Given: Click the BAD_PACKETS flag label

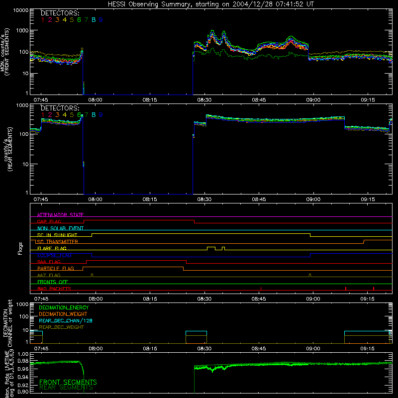Looking at the screenshot, I should pyautogui.click(x=54, y=289).
